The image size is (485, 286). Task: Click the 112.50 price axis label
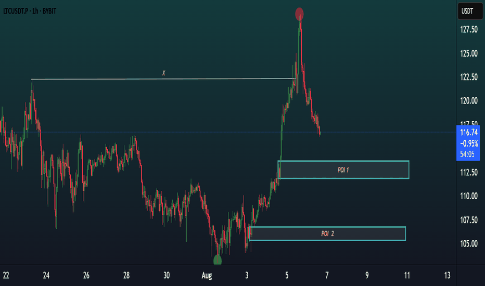click(468, 172)
